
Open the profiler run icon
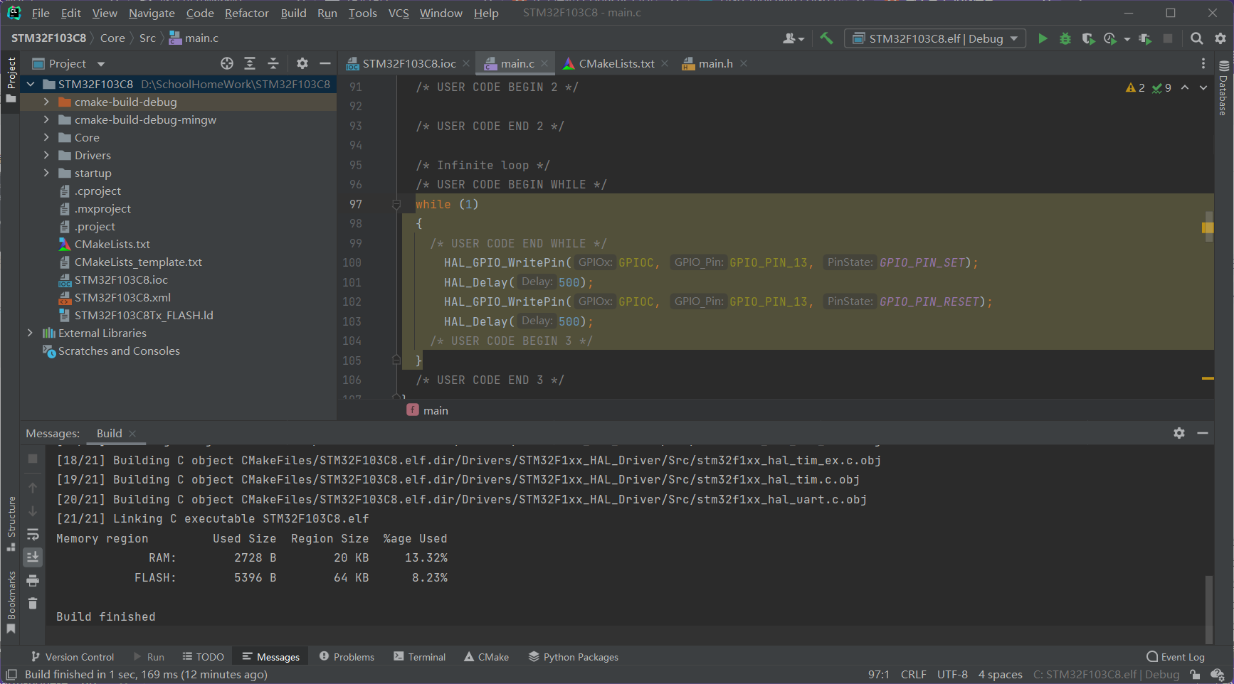1110,38
